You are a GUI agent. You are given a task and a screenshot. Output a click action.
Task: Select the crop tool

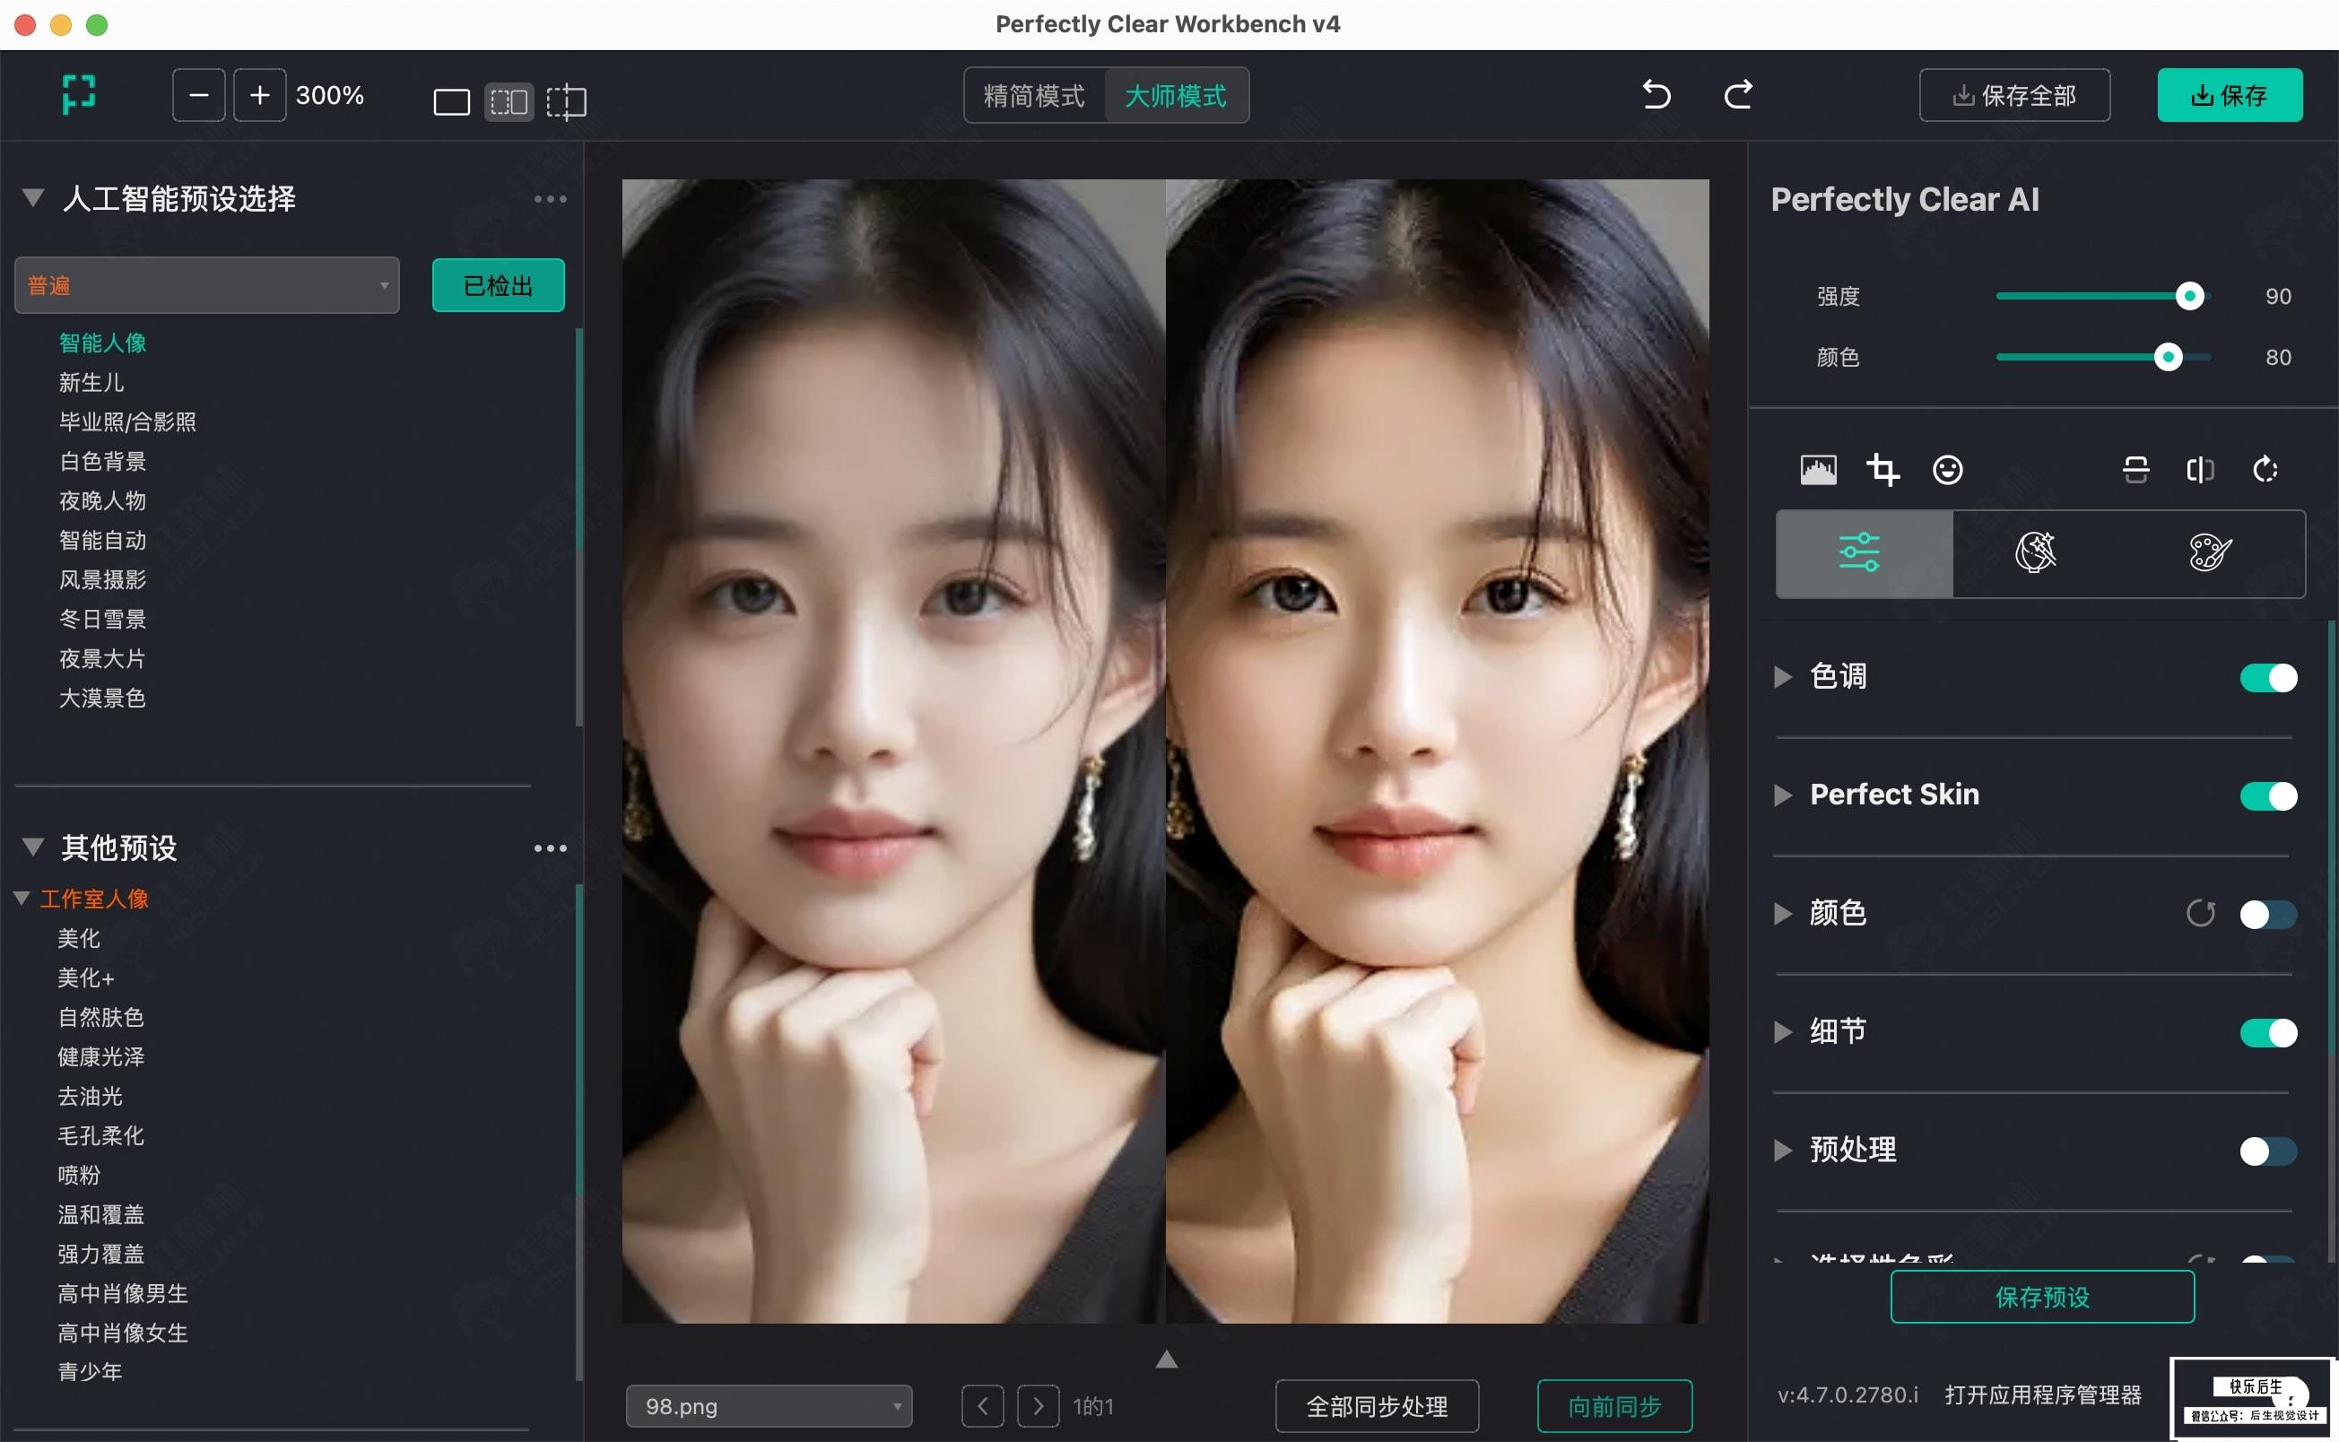pyautogui.click(x=1883, y=470)
